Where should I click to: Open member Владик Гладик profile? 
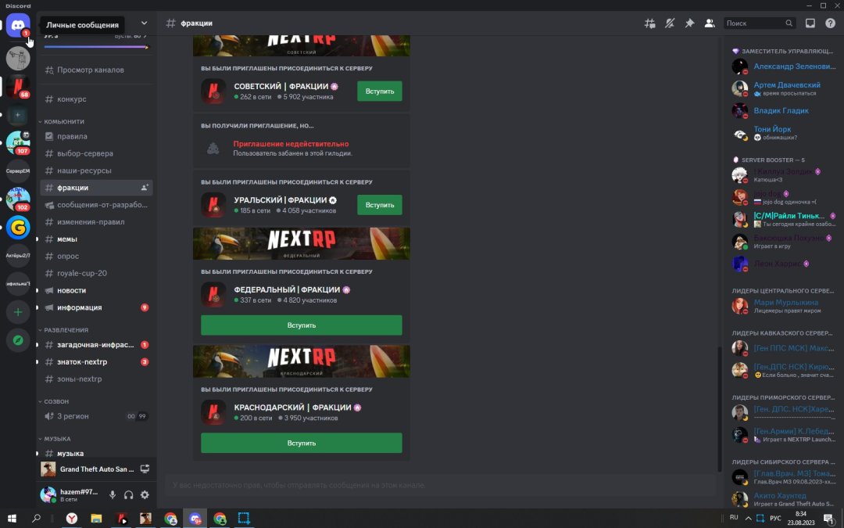(x=784, y=110)
